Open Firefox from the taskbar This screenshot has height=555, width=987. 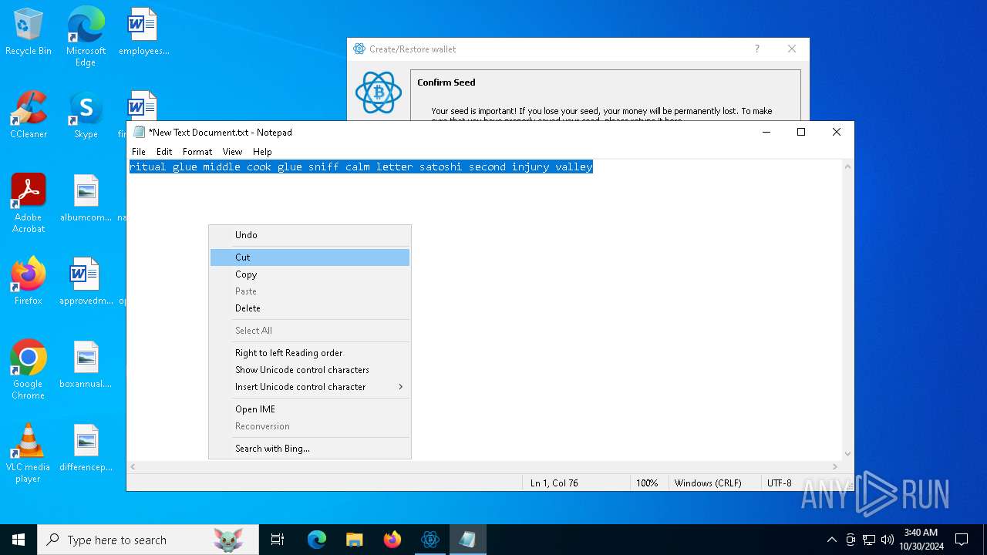(x=392, y=540)
